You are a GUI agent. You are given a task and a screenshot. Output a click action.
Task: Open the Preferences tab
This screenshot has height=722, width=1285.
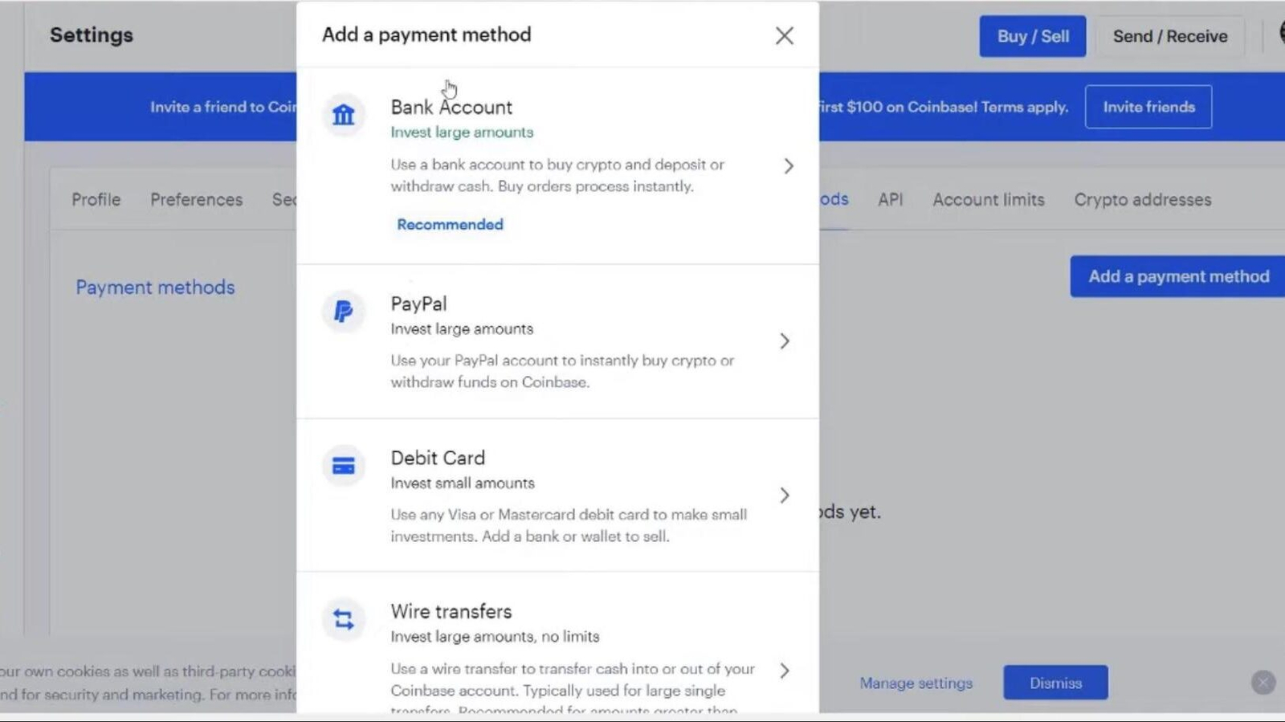coord(196,200)
